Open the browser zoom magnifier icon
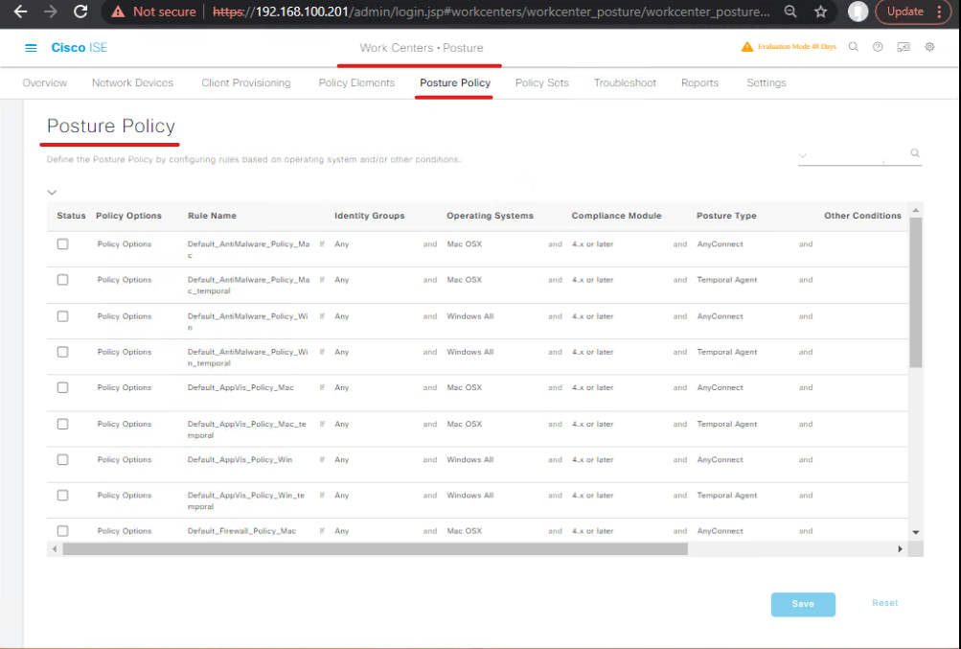Viewport: 961px width, 649px height. point(790,12)
